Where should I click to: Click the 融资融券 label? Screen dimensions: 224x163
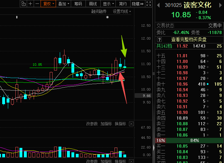click(x=99, y=11)
